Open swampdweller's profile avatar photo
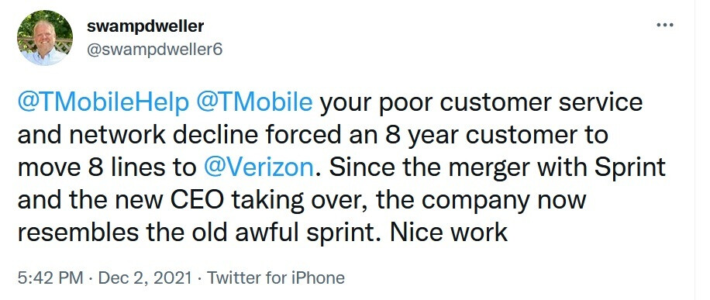The height and width of the screenshot is (300, 710). click(x=45, y=38)
